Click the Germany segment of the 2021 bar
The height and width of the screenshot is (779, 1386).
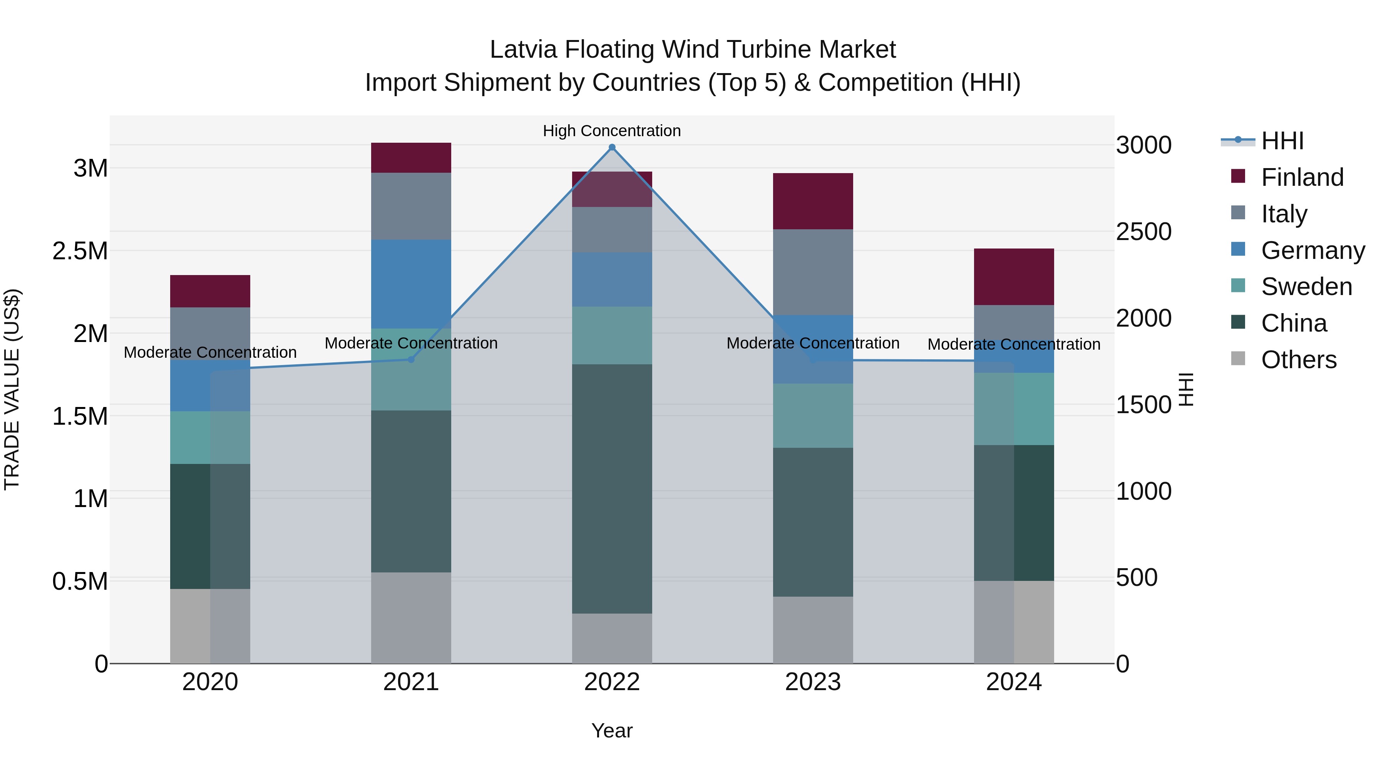(411, 284)
